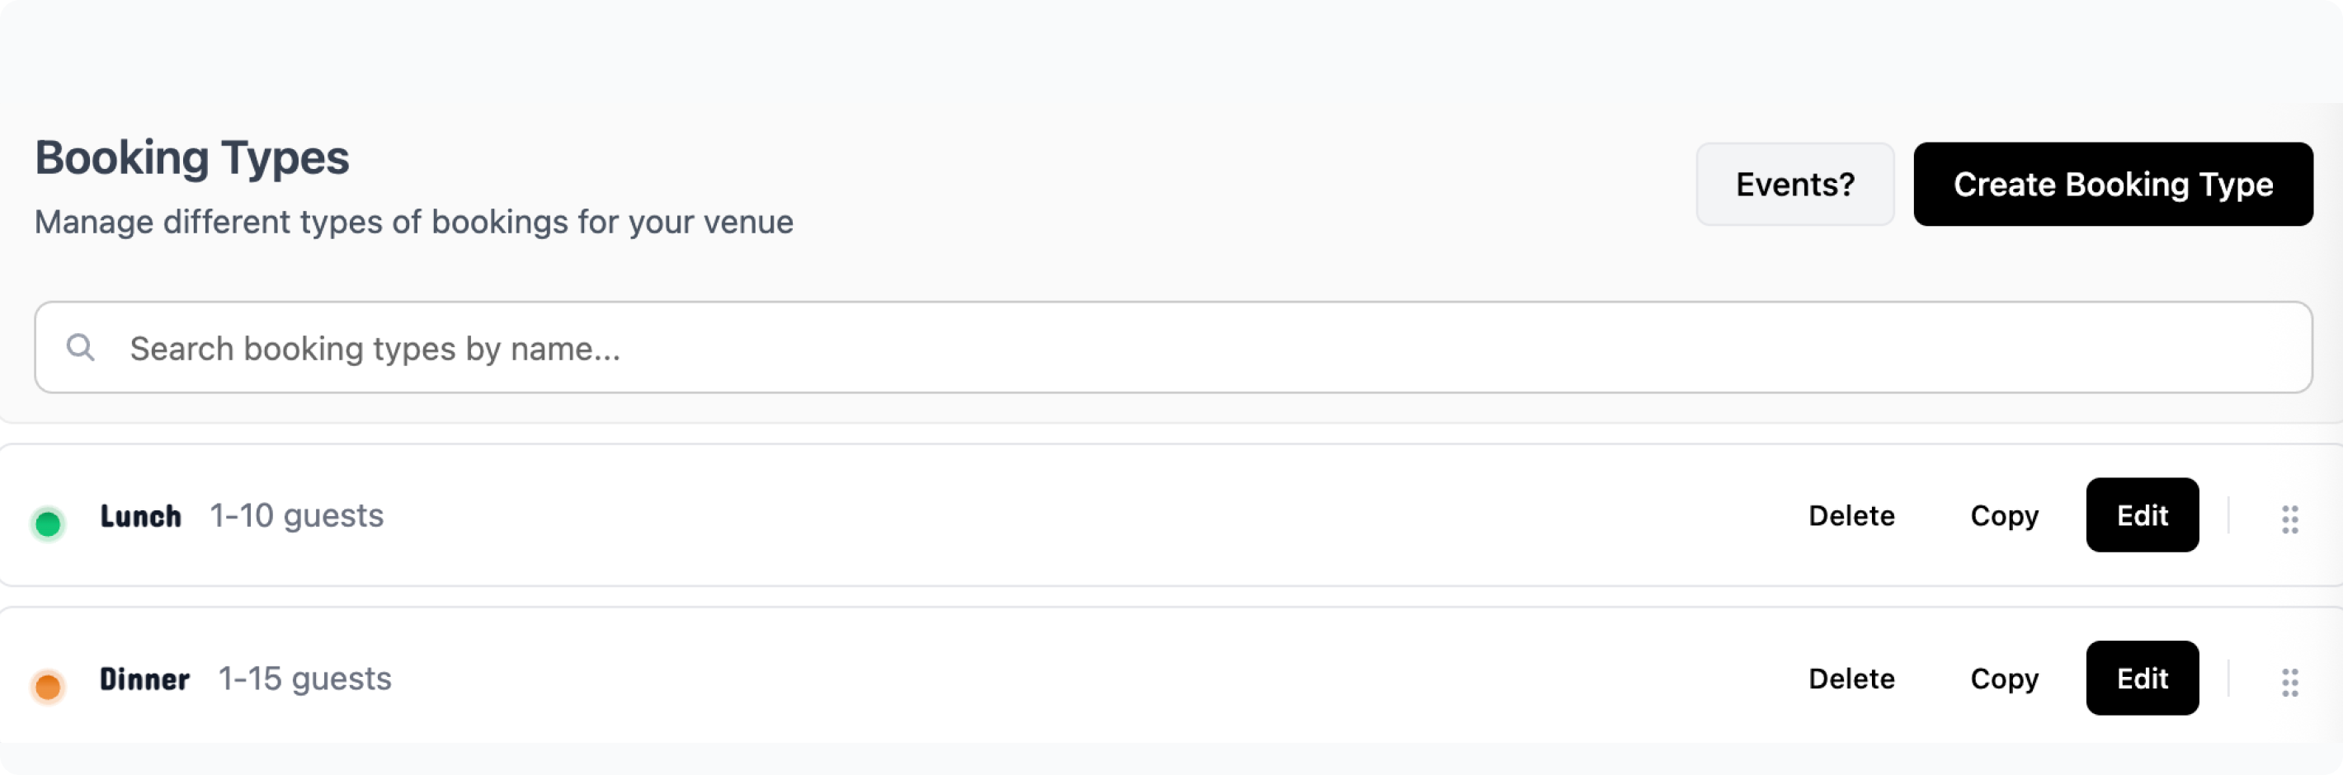2343x775 pixels.
Task: Copy the Lunch booking type
Action: point(2004,515)
